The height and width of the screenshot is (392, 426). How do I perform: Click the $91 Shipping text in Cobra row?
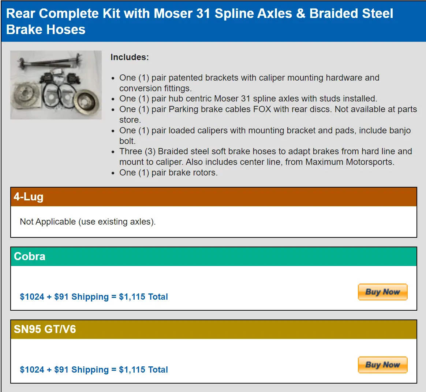[81, 296]
